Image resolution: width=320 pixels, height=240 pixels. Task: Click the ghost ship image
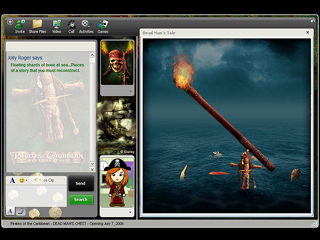[117, 126]
